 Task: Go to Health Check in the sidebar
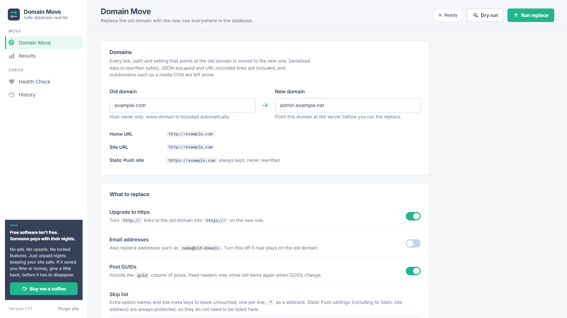coord(44,82)
